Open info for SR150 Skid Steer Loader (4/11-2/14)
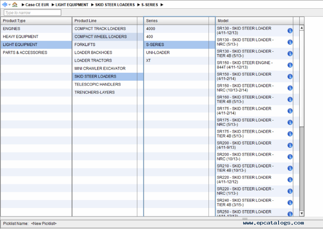 [290, 76]
